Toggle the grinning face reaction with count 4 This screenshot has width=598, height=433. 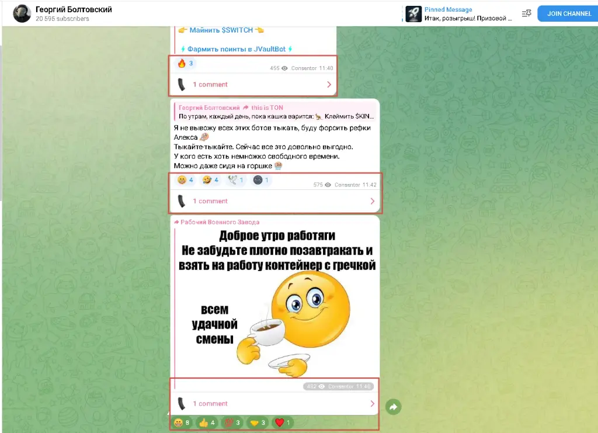click(186, 180)
